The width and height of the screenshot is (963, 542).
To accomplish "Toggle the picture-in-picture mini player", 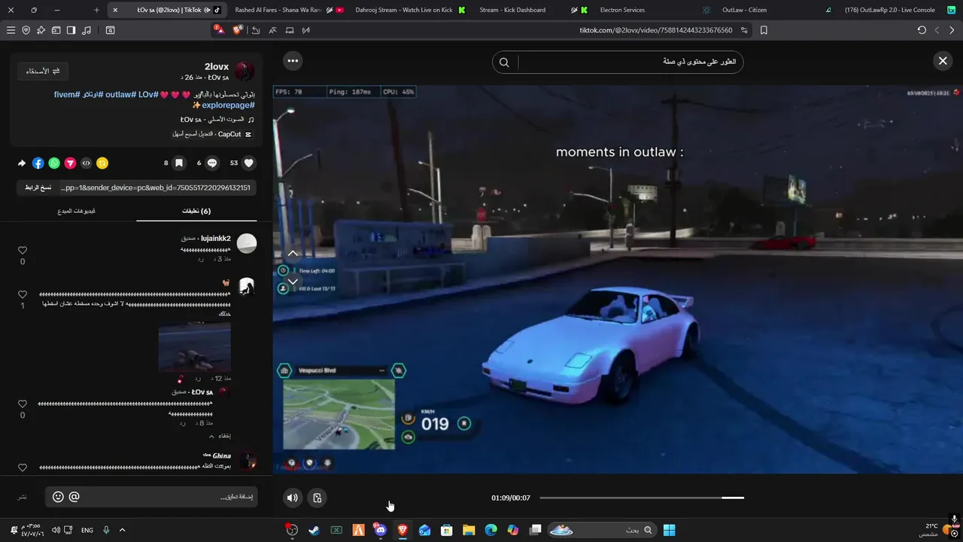I will click(x=317, y=498).
